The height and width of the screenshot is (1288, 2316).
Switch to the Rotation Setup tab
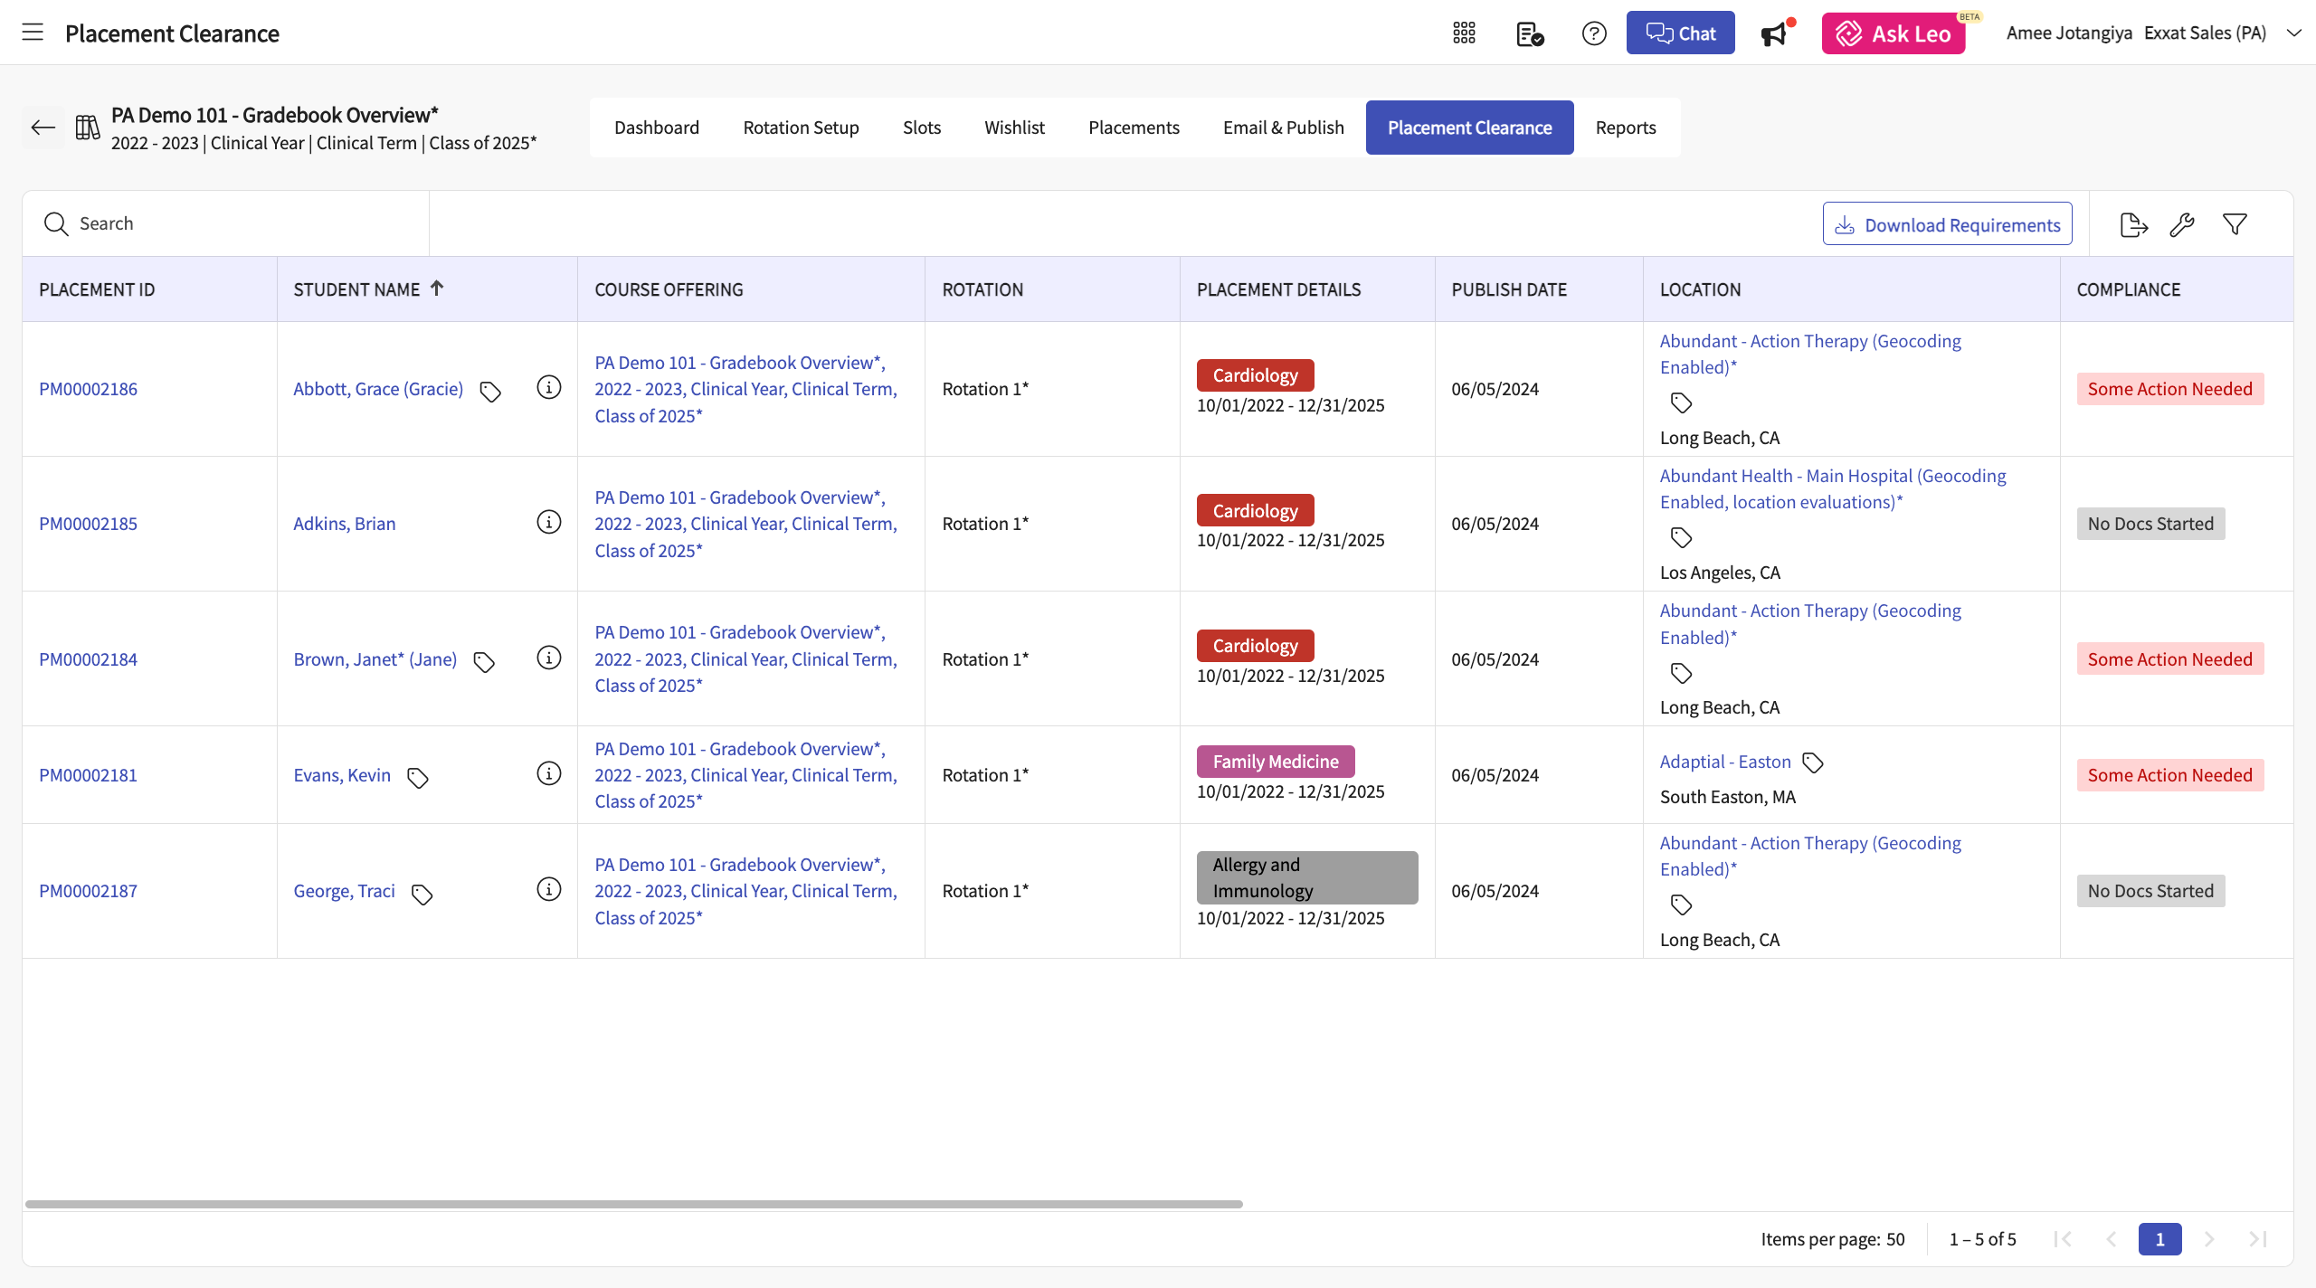tap(801, 128)
